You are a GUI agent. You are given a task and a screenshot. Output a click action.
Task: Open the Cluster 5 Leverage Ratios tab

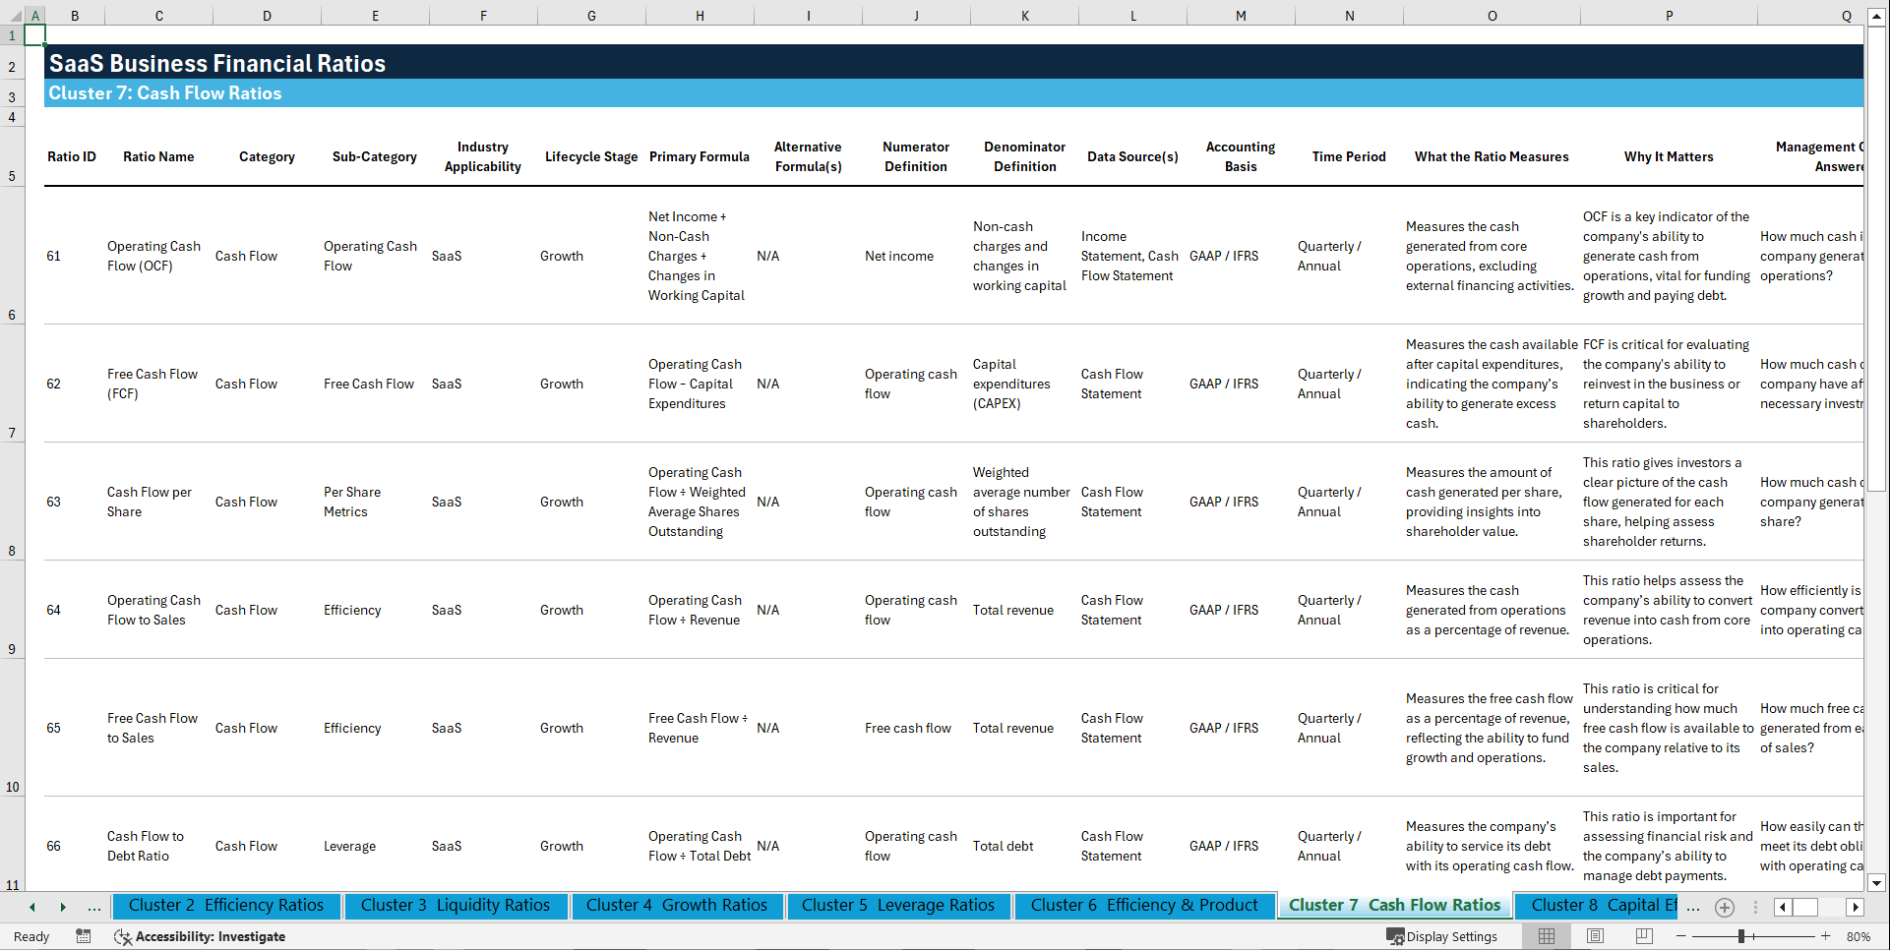click(x=897, y=905)
